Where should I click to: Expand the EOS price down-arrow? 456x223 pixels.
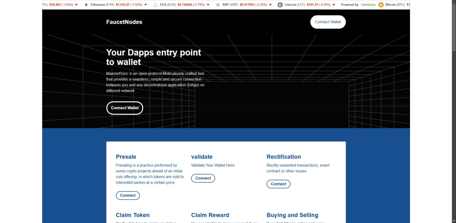pyautogui.click(x=208, y=5)
